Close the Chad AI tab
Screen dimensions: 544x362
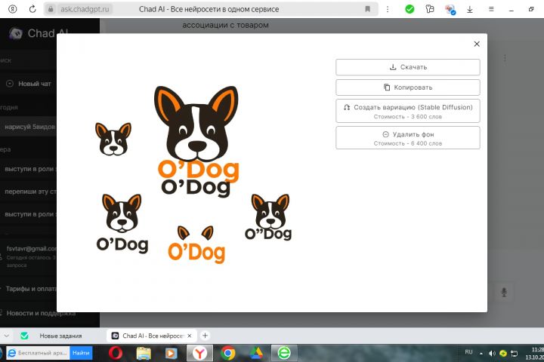(x=190, y=336)
